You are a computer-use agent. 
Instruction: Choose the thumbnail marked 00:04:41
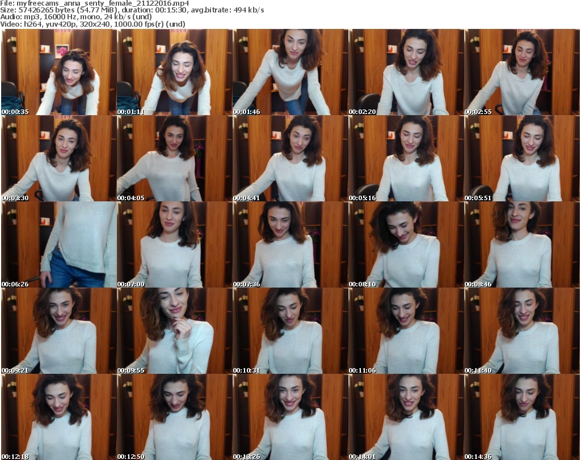(x=290, y=158)
